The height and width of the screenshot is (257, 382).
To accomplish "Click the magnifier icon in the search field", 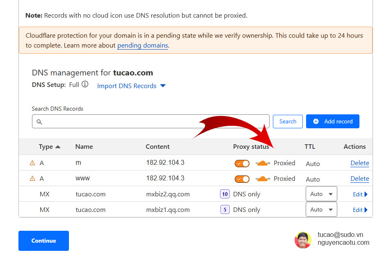I will pos(39,121).
